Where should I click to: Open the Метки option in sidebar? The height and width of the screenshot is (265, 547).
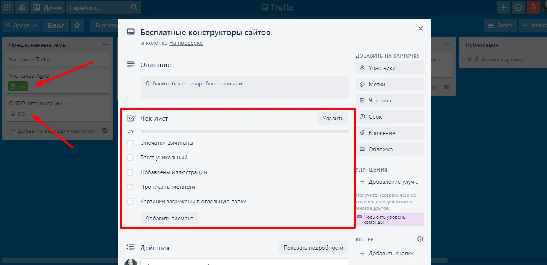click(x=390, y=84)
